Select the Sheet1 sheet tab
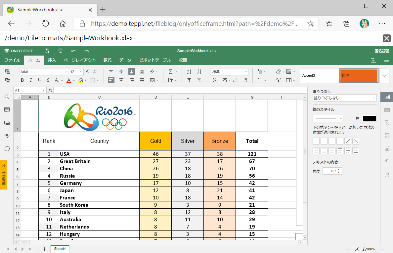This screenshot has height=253, width=393. click(x=60, y=249)
